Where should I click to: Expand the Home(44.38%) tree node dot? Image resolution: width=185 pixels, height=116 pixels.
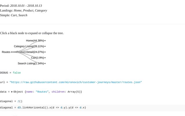coord(45,41)
